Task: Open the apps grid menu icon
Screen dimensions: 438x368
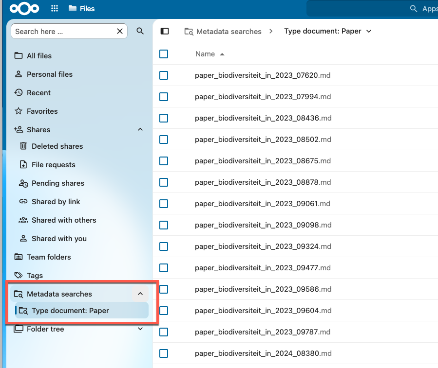Action: (55, 9)
